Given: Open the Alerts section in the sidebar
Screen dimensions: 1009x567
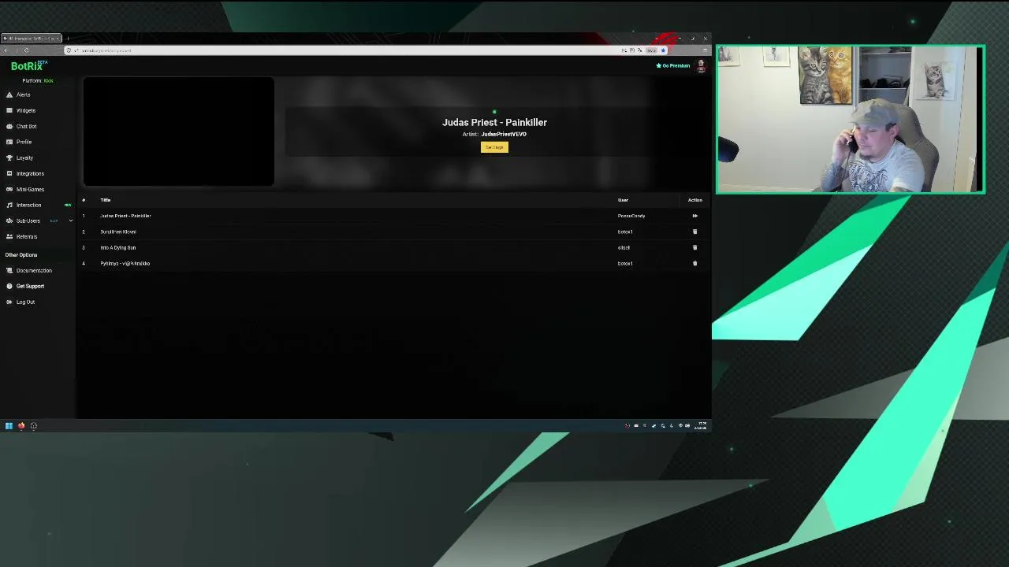Looking at the screenshot, I should pyautogui.click(x=24, y=94).
